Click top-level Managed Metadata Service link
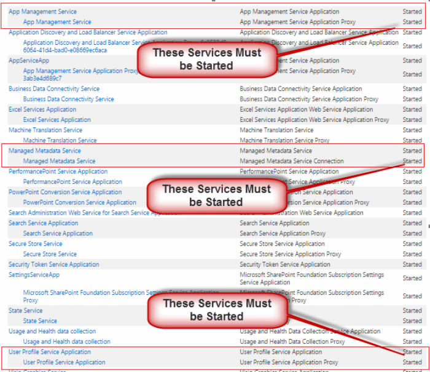The height and width of the screenshot is (372, 430). click(x=44, y=151)
